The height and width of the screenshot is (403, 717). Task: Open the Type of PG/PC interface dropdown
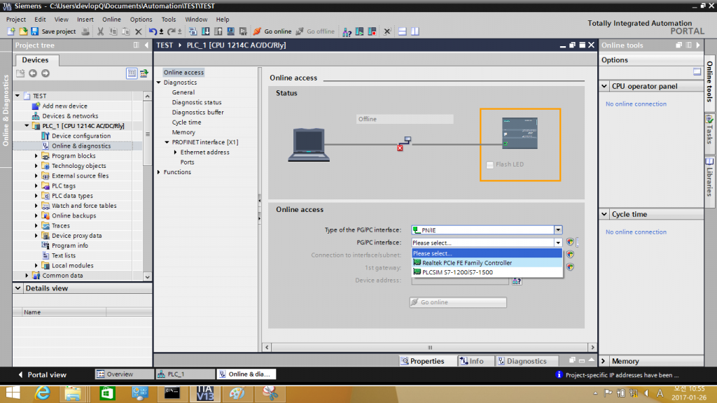point(558,229)
